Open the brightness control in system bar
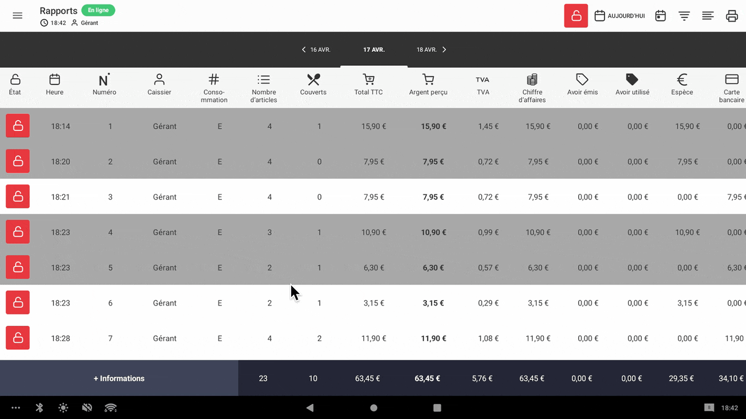 [63, 408]
